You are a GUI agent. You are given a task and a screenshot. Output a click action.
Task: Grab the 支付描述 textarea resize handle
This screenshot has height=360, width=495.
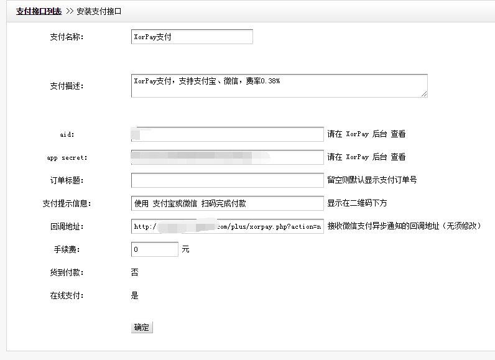(x=424, y=94)
